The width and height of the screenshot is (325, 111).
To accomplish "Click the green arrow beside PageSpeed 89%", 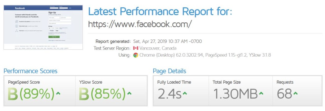I will click(58, 93).
